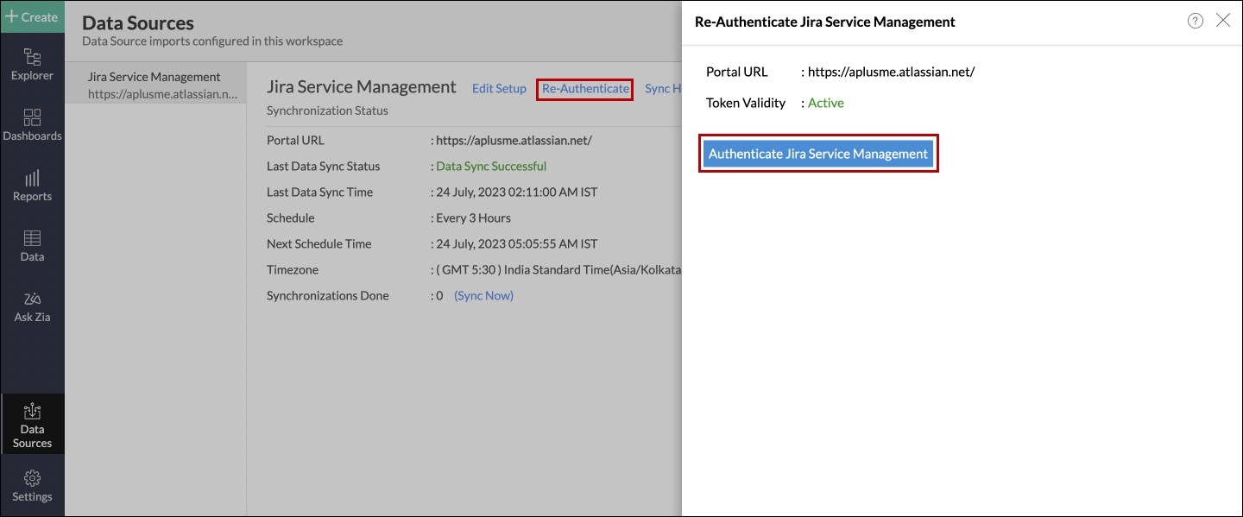This screenshot has width=1243, height=517.
Task: Close the Re-Authenticate panel
Action: (1223, 21)
